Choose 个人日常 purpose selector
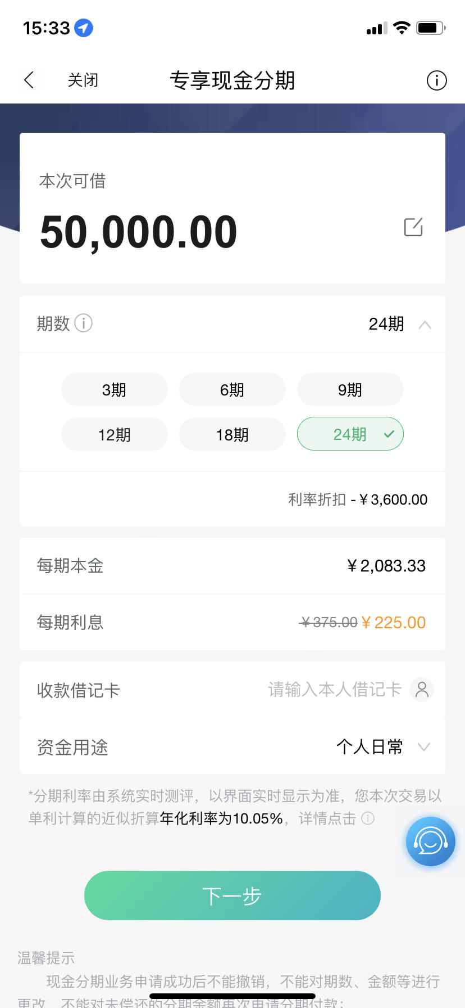465x1008 pixels. (x=370, y=747)
